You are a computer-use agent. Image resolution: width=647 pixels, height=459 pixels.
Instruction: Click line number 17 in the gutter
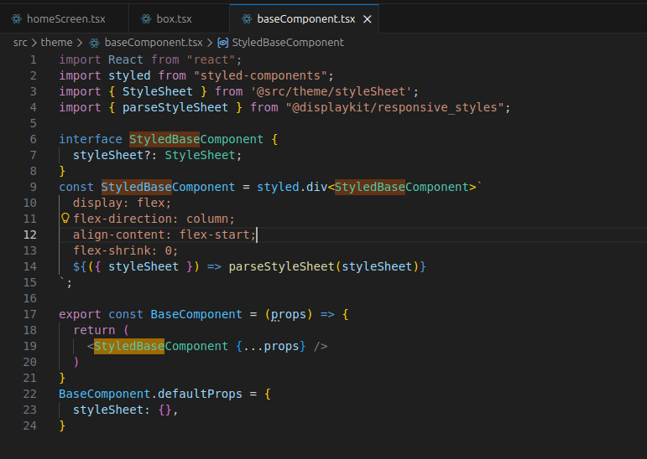(30, 314)
